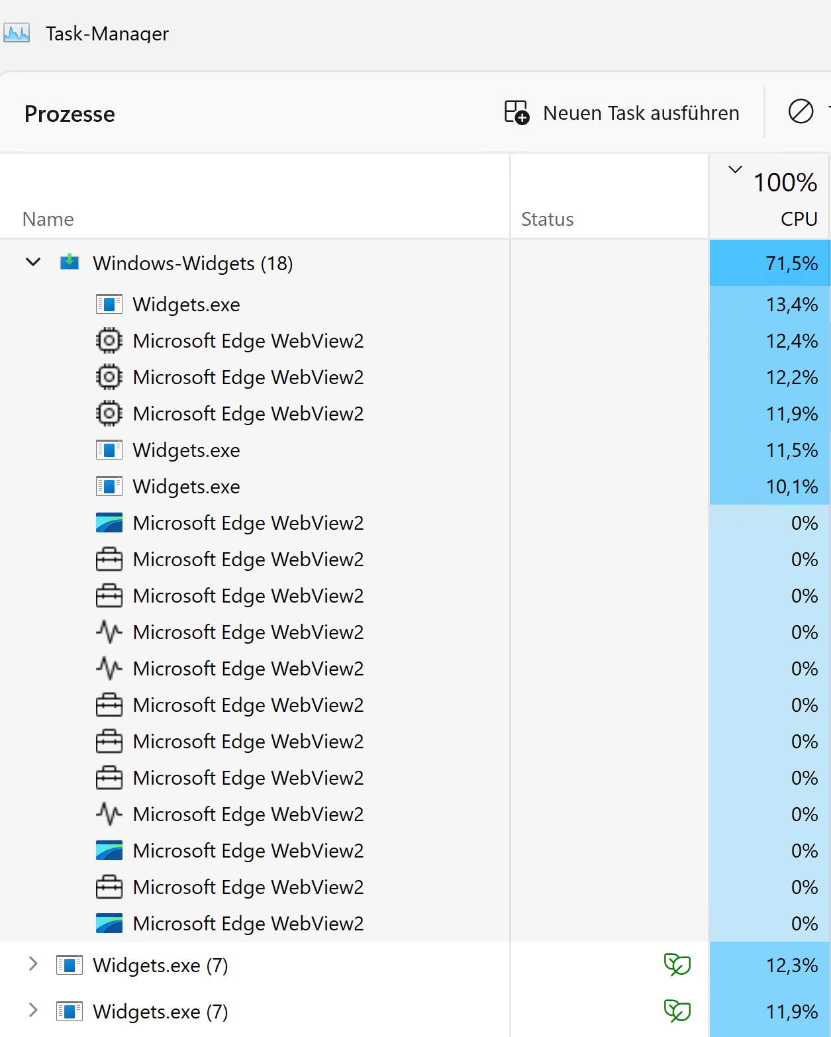Click the gear chip icon of the 12,4% WebView2 process

109,340
